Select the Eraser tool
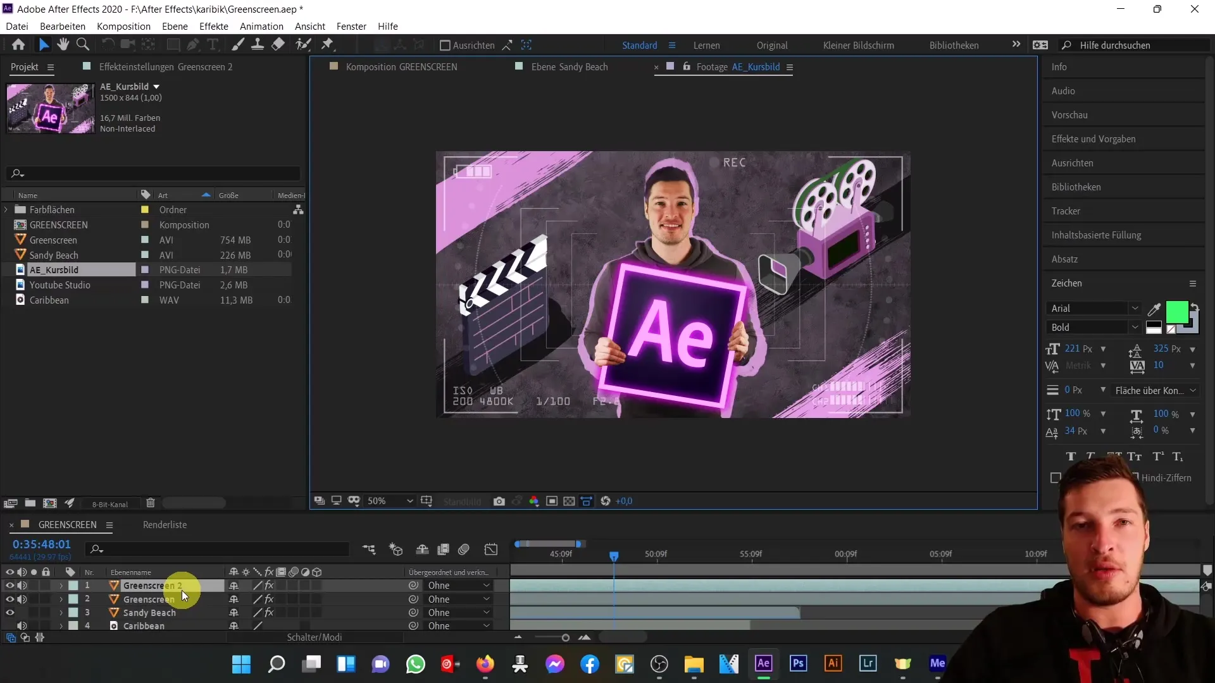 [278, 45]
